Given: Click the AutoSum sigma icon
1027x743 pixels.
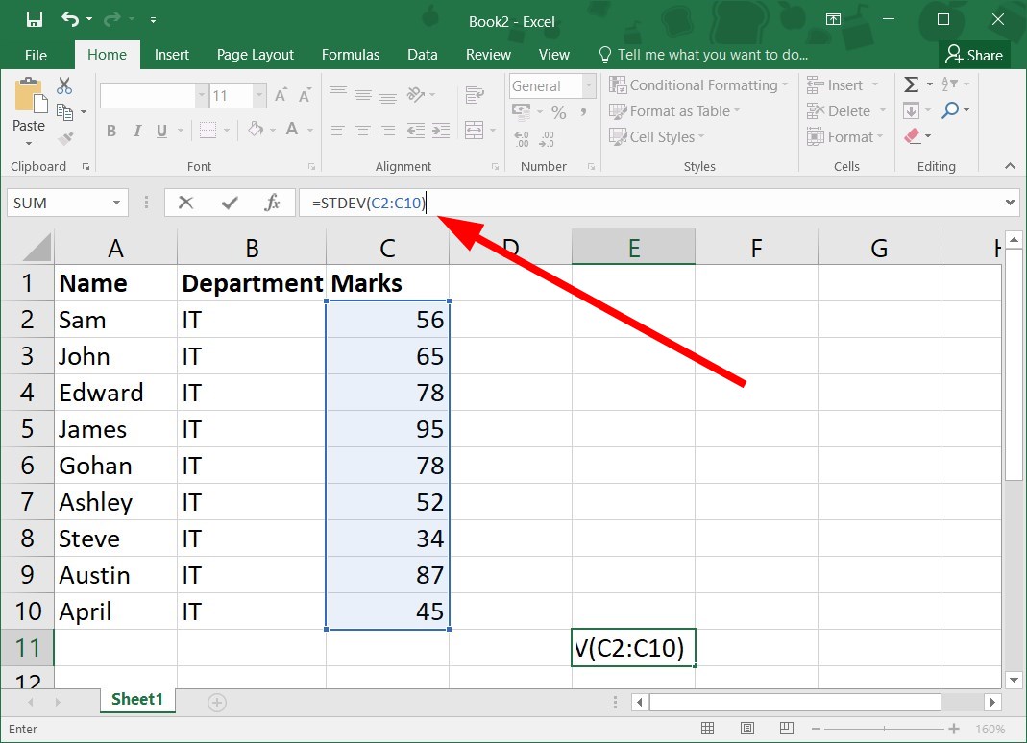Looking at the screenshot, I should [x=911, y=84].
